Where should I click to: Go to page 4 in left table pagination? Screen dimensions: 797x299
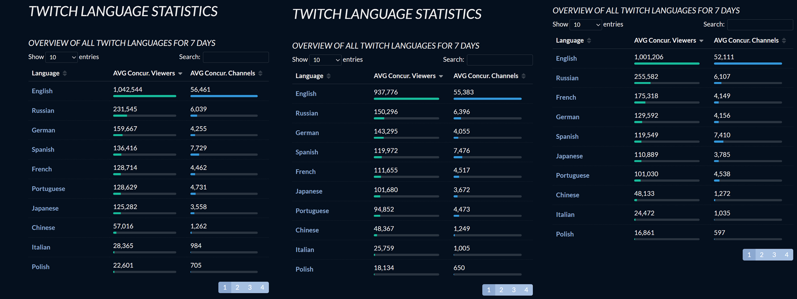(262, 287)
